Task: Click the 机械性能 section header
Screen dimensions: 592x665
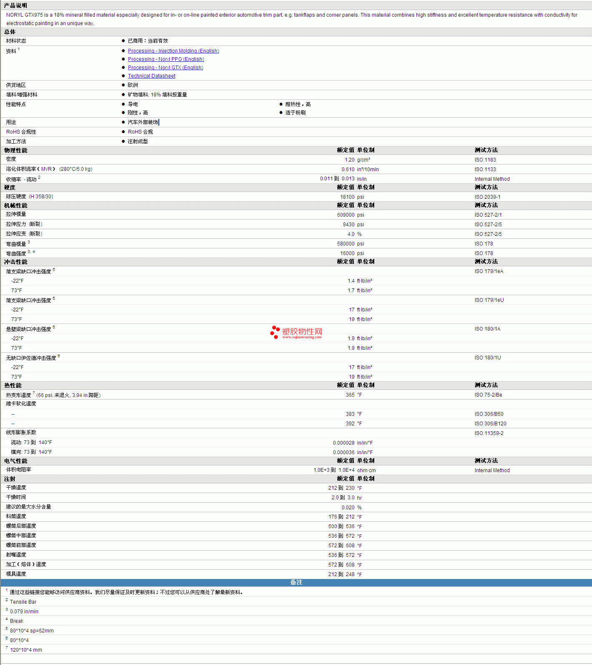Action: point(16,206)
